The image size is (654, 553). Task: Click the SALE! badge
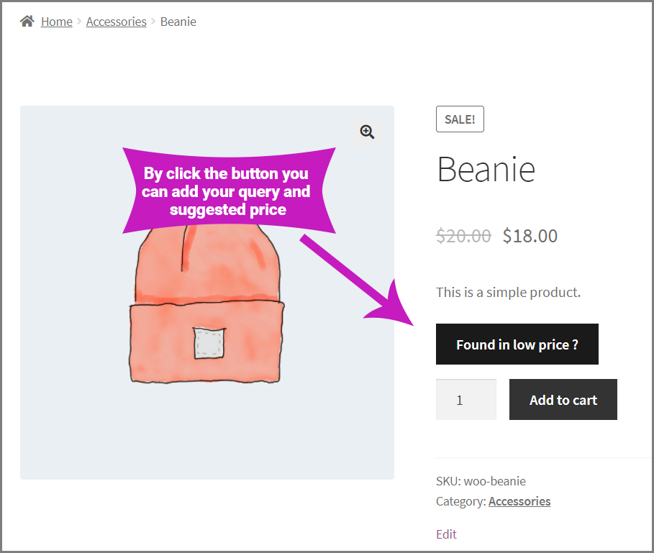tap(460, 119)
